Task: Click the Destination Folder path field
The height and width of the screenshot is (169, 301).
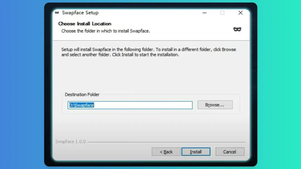Action: 130,105
